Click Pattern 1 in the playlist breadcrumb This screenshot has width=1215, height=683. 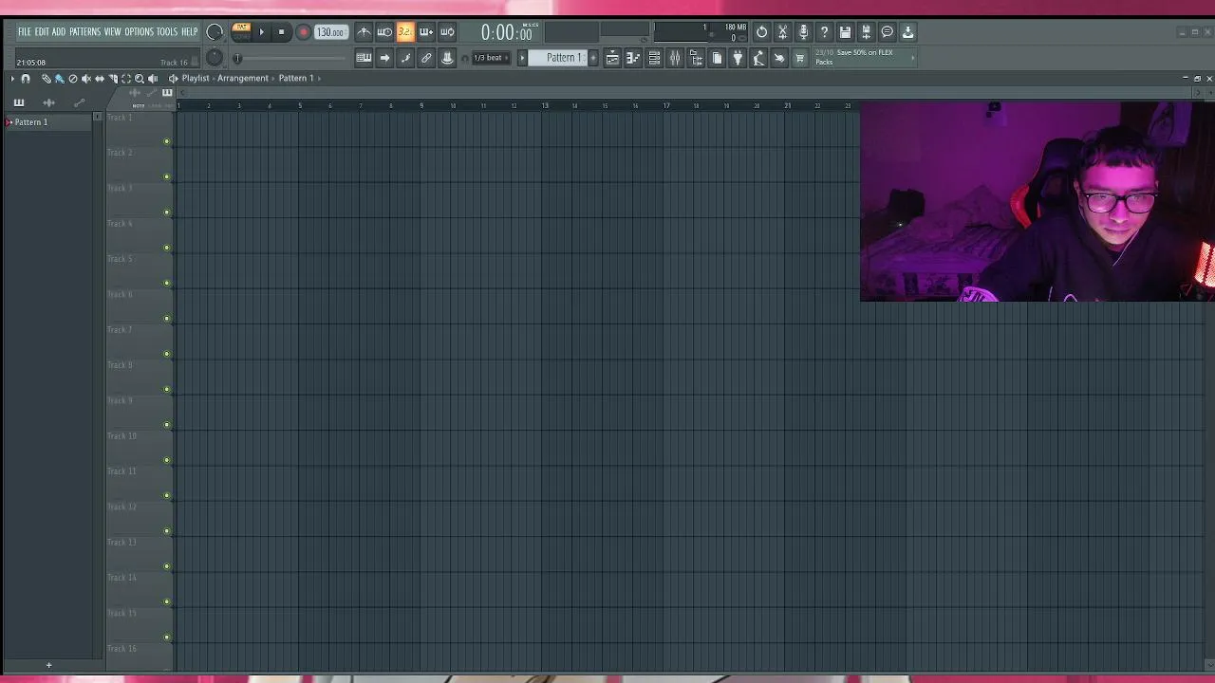[x=296, y=78]
